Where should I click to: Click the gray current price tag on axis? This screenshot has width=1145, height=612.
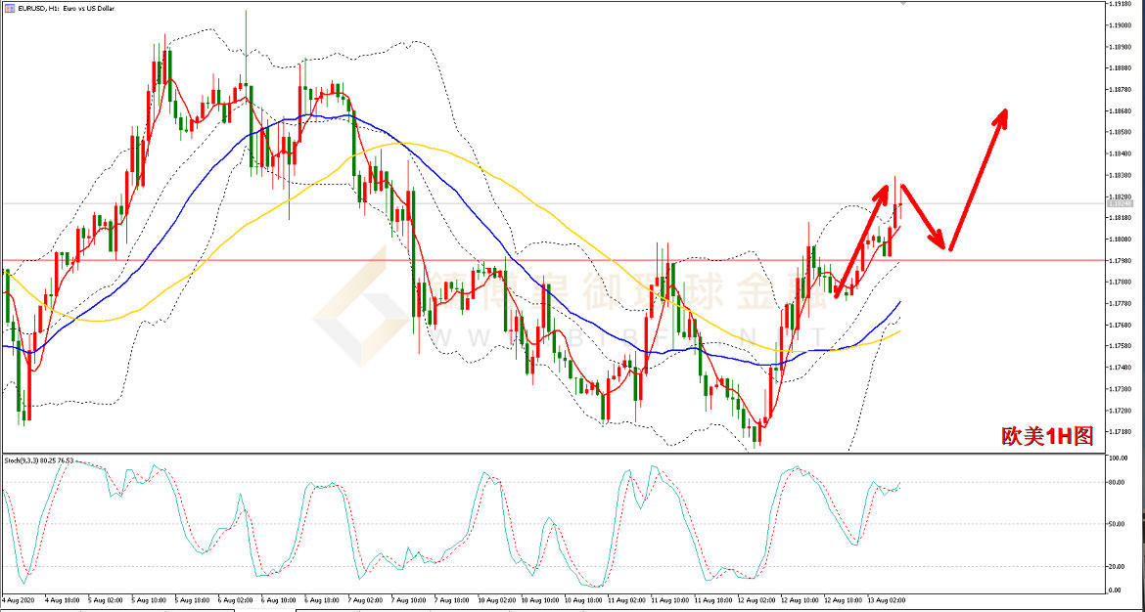click(x=1122, y=203)
